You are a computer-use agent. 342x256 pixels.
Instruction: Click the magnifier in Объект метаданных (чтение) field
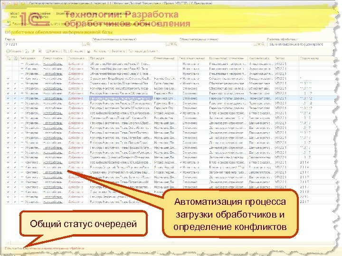click(263, 44)
